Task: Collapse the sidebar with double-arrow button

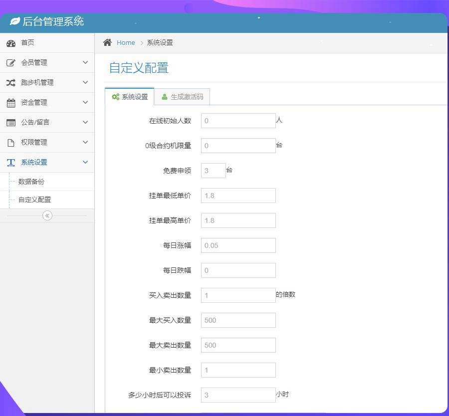Action: tap(47, 215)
